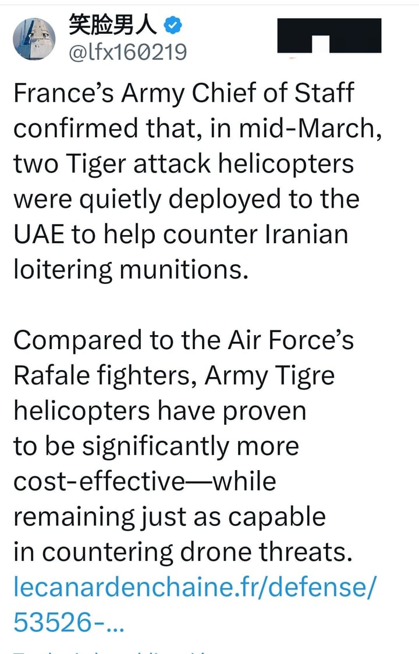Tap the words "Rafale fighters"
This screenshot has width=419, height=654.
[105, 375]
